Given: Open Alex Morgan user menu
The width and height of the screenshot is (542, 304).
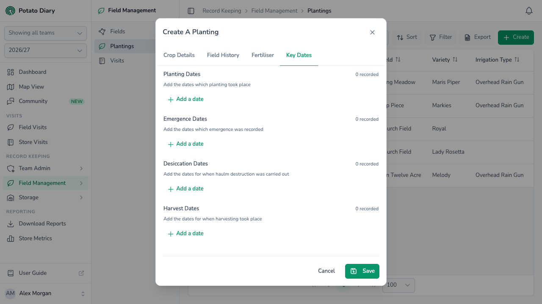Looking at the screenshot, I should [x=45, y=293].
